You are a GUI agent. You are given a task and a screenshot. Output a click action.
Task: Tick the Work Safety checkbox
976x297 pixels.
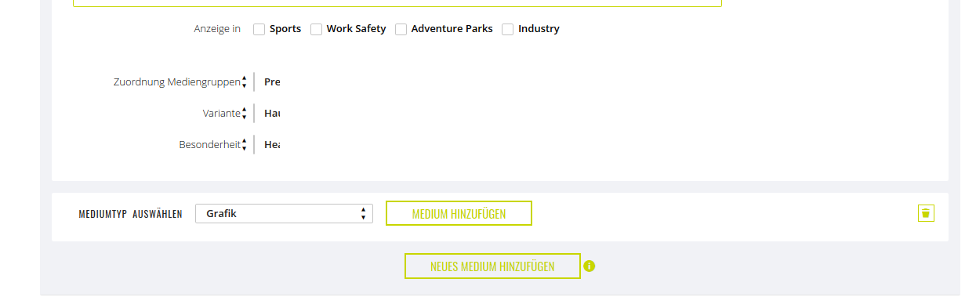coord(317,29)
